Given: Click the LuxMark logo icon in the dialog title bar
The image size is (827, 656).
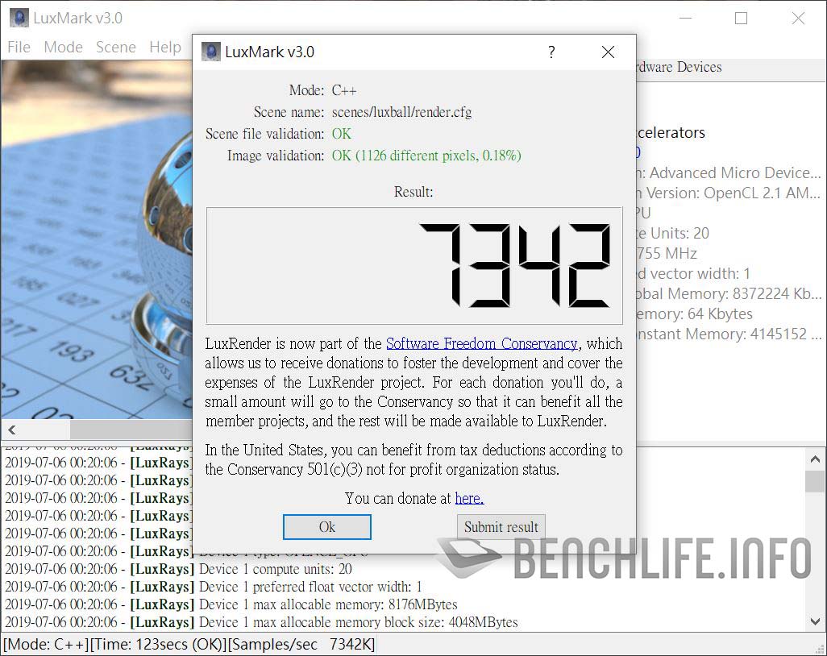Looking at the screenshot, I should (x=210, y=52).
